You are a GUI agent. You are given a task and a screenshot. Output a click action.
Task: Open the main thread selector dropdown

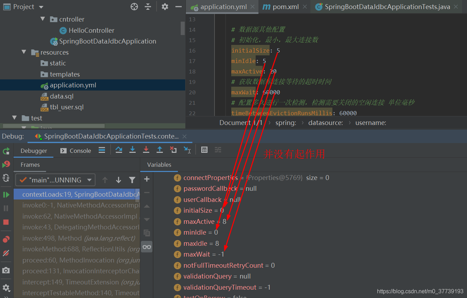55,180
